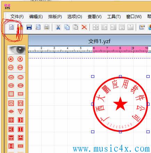
Task: Pick the inverted triangle seal template
Action: 20,111
